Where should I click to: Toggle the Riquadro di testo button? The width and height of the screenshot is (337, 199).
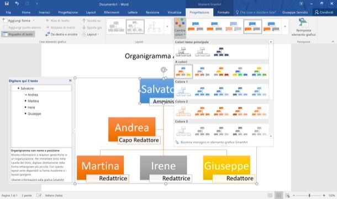point(18,34)
